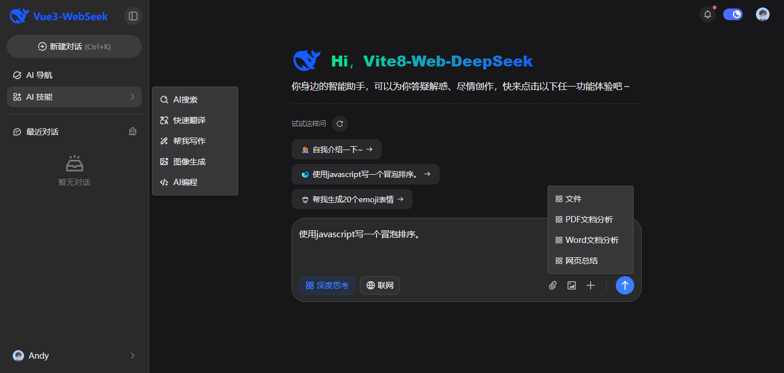Screen dimensions: 784x373
Task: Open the Andy user profile row
Action: [74, 356]
